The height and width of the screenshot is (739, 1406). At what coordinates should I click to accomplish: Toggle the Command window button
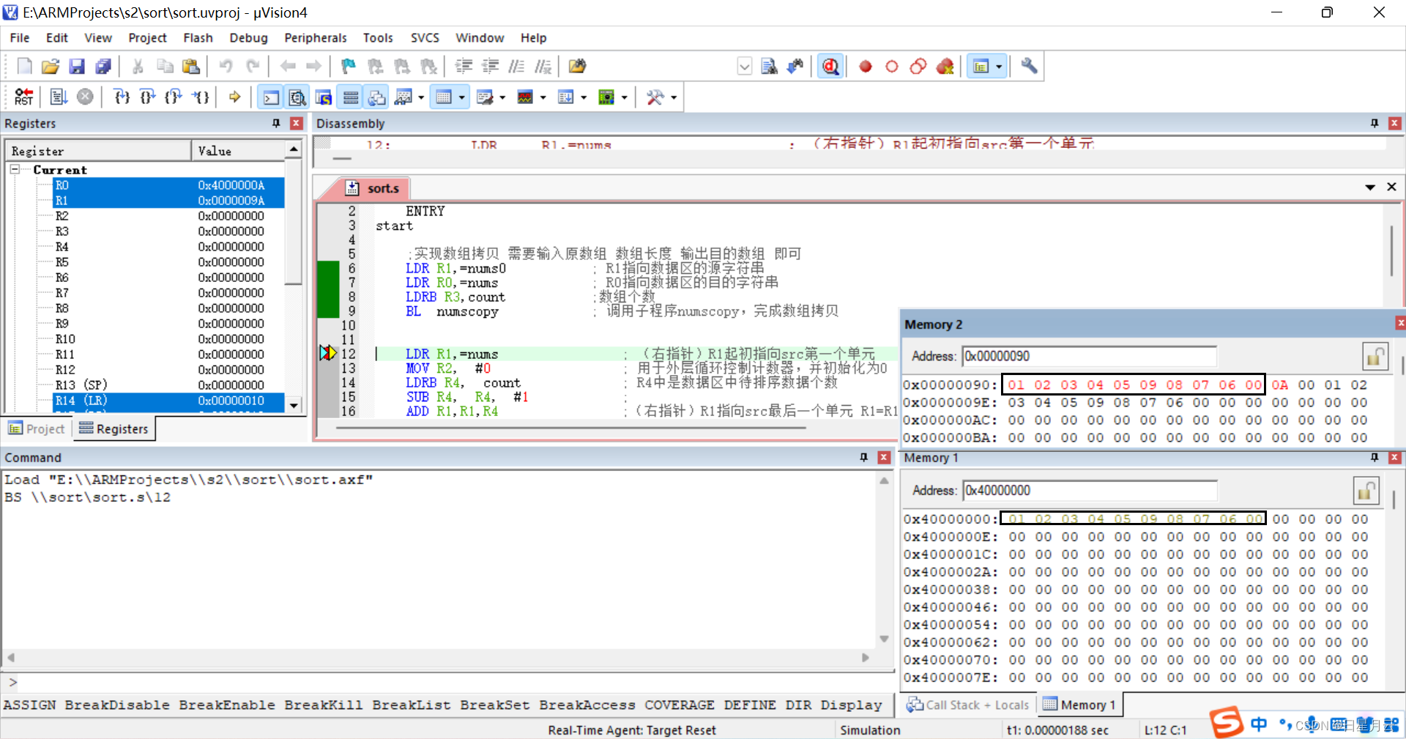click(x=271, y=97)
